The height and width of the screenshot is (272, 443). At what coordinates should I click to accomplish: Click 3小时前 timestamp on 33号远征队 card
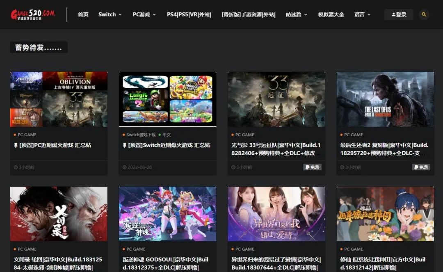click(242, 167)
